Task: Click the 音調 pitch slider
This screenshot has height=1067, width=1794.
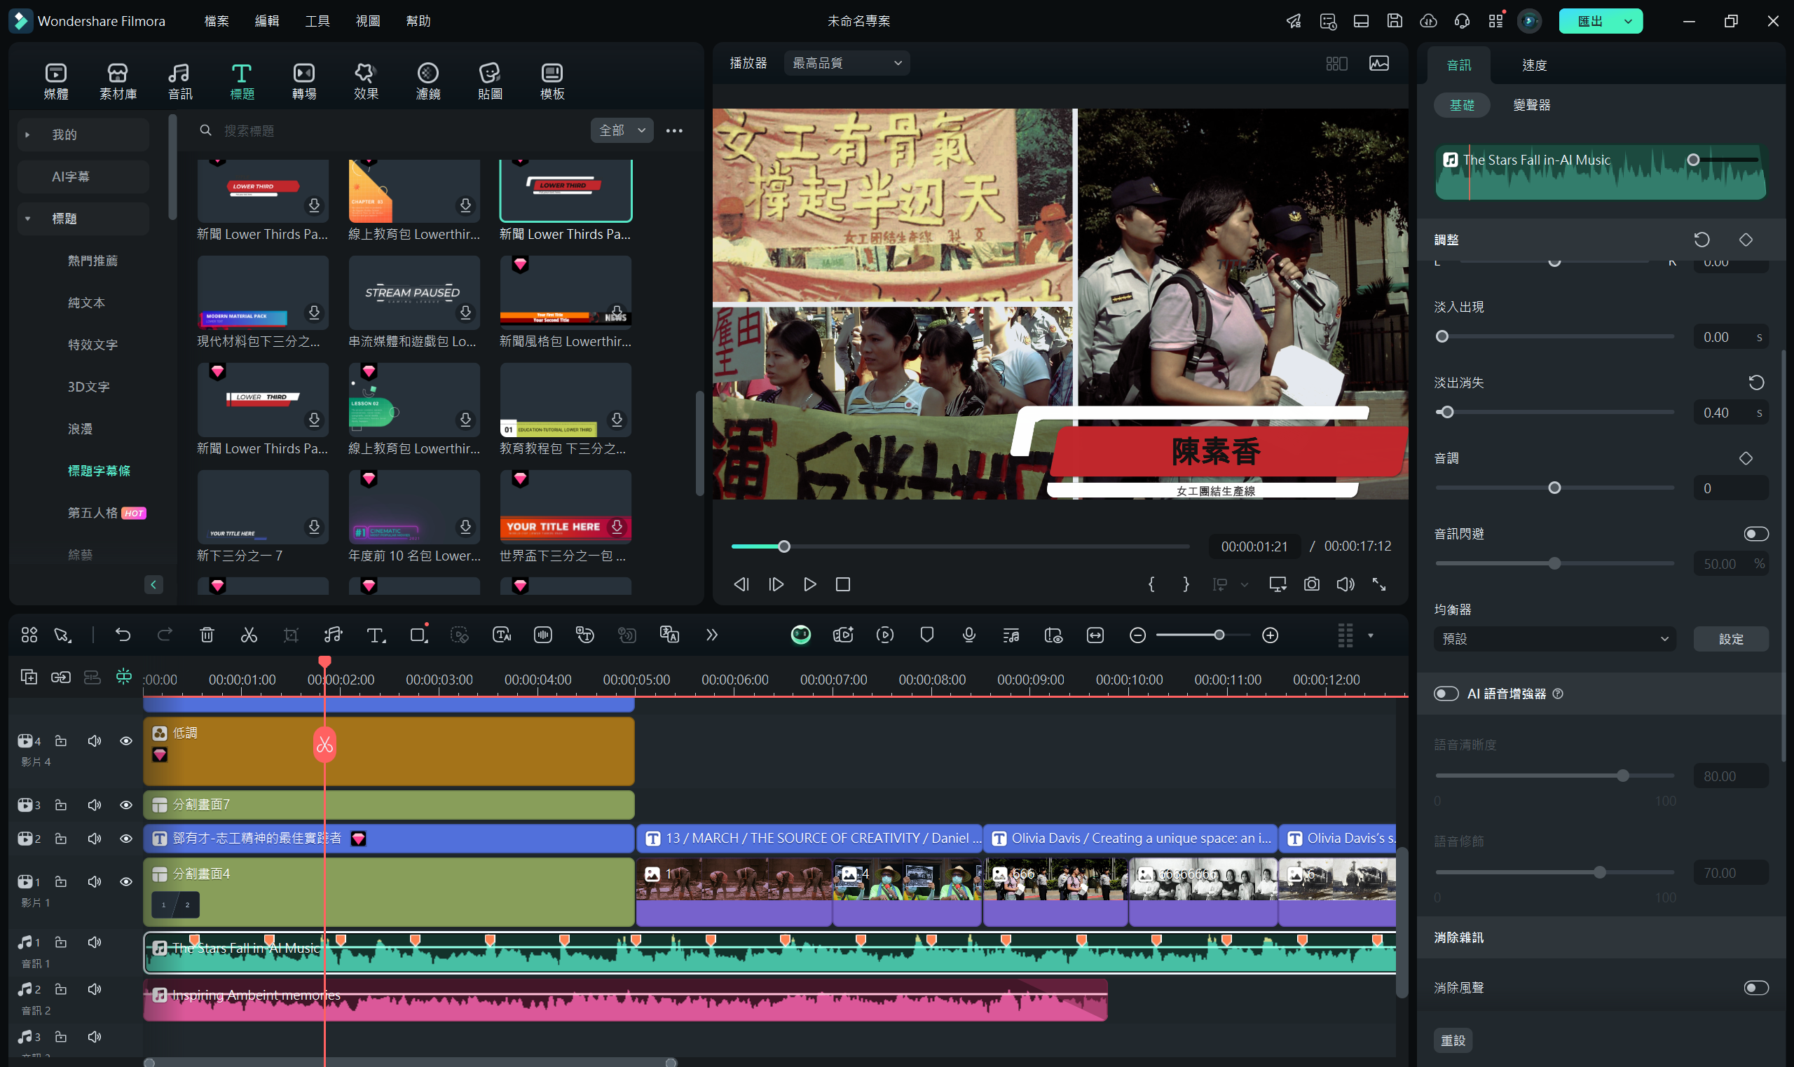Action: (1554, 488)
